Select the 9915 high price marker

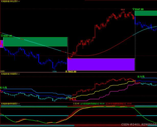coord(123,10)
